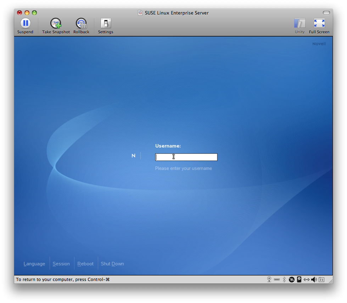Click the 'SUSE Linux Enterprise Server' window title
The height and width of the screenshot is (303, 347).
point(177,13)
